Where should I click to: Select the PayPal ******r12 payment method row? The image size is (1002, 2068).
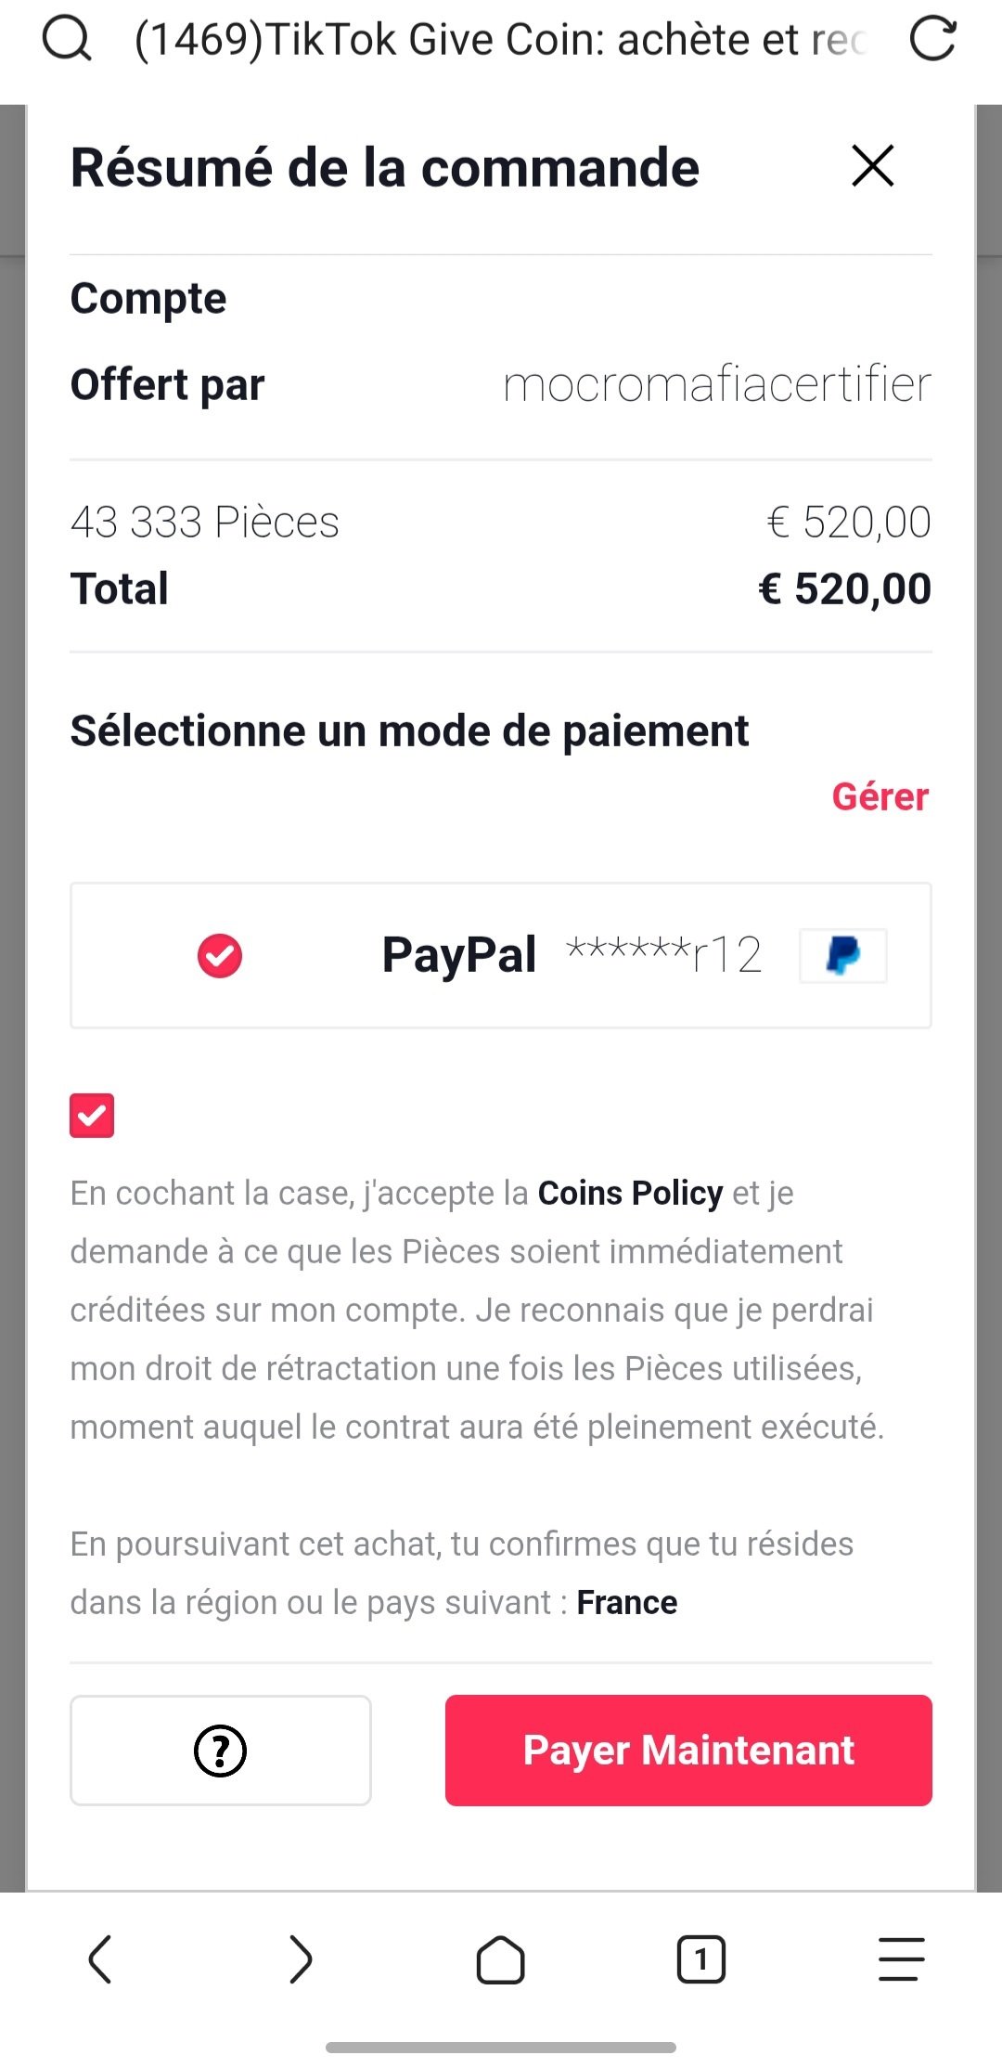click(x=501, y=956)
